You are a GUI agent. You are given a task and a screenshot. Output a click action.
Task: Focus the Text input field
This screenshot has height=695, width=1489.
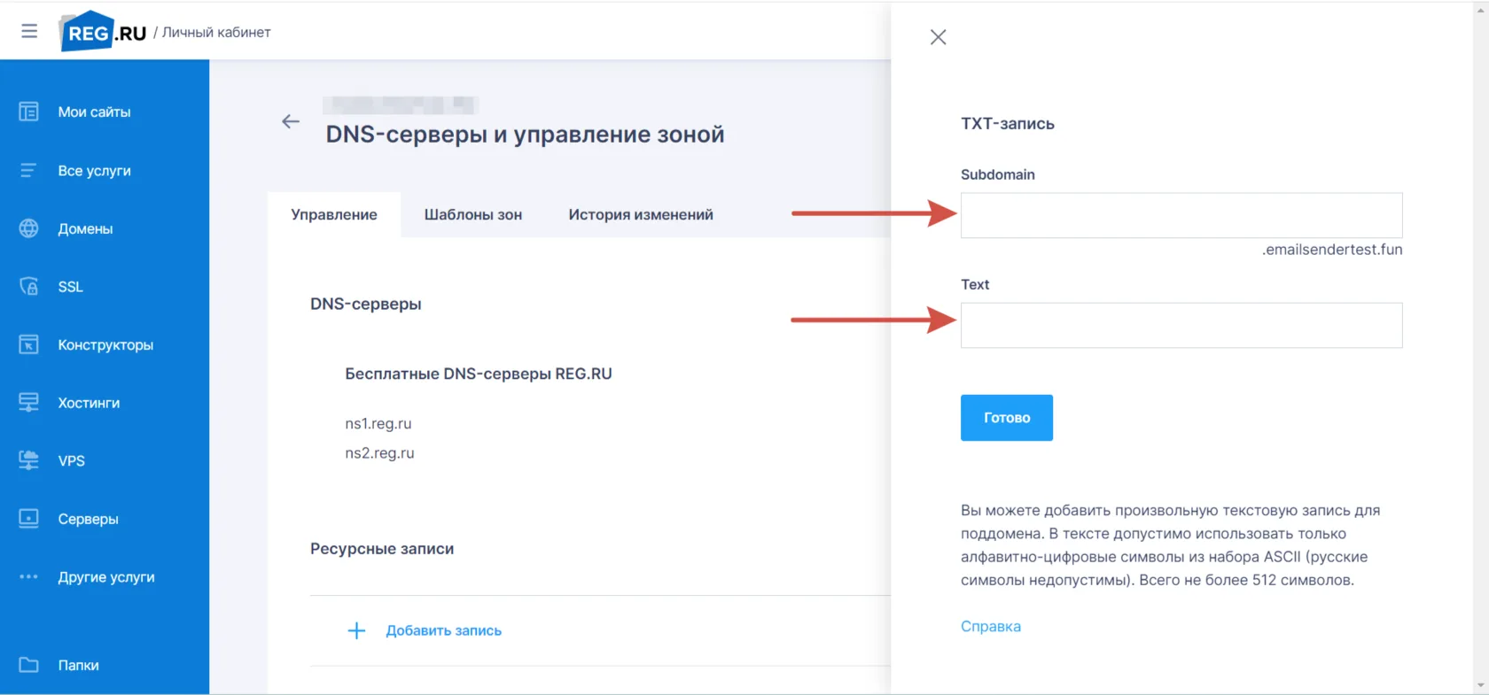pyautogui.click(x=1181, y=325)
